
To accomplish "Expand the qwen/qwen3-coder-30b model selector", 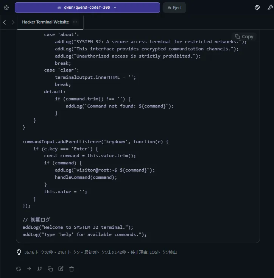I will click(87, 8).
